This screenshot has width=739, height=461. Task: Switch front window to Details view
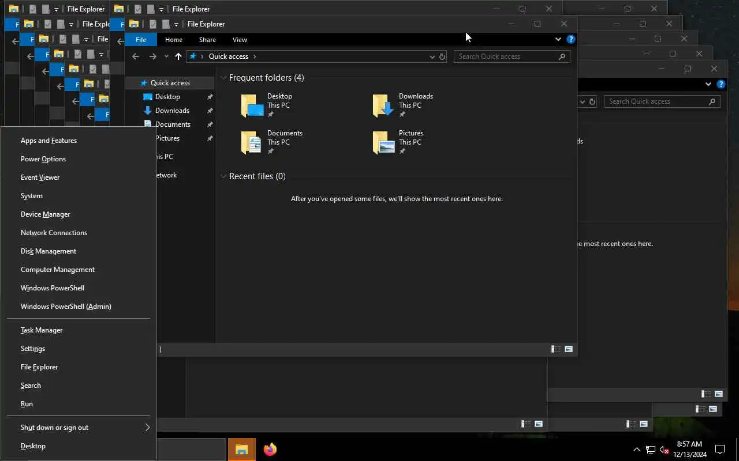coord(556,349)
